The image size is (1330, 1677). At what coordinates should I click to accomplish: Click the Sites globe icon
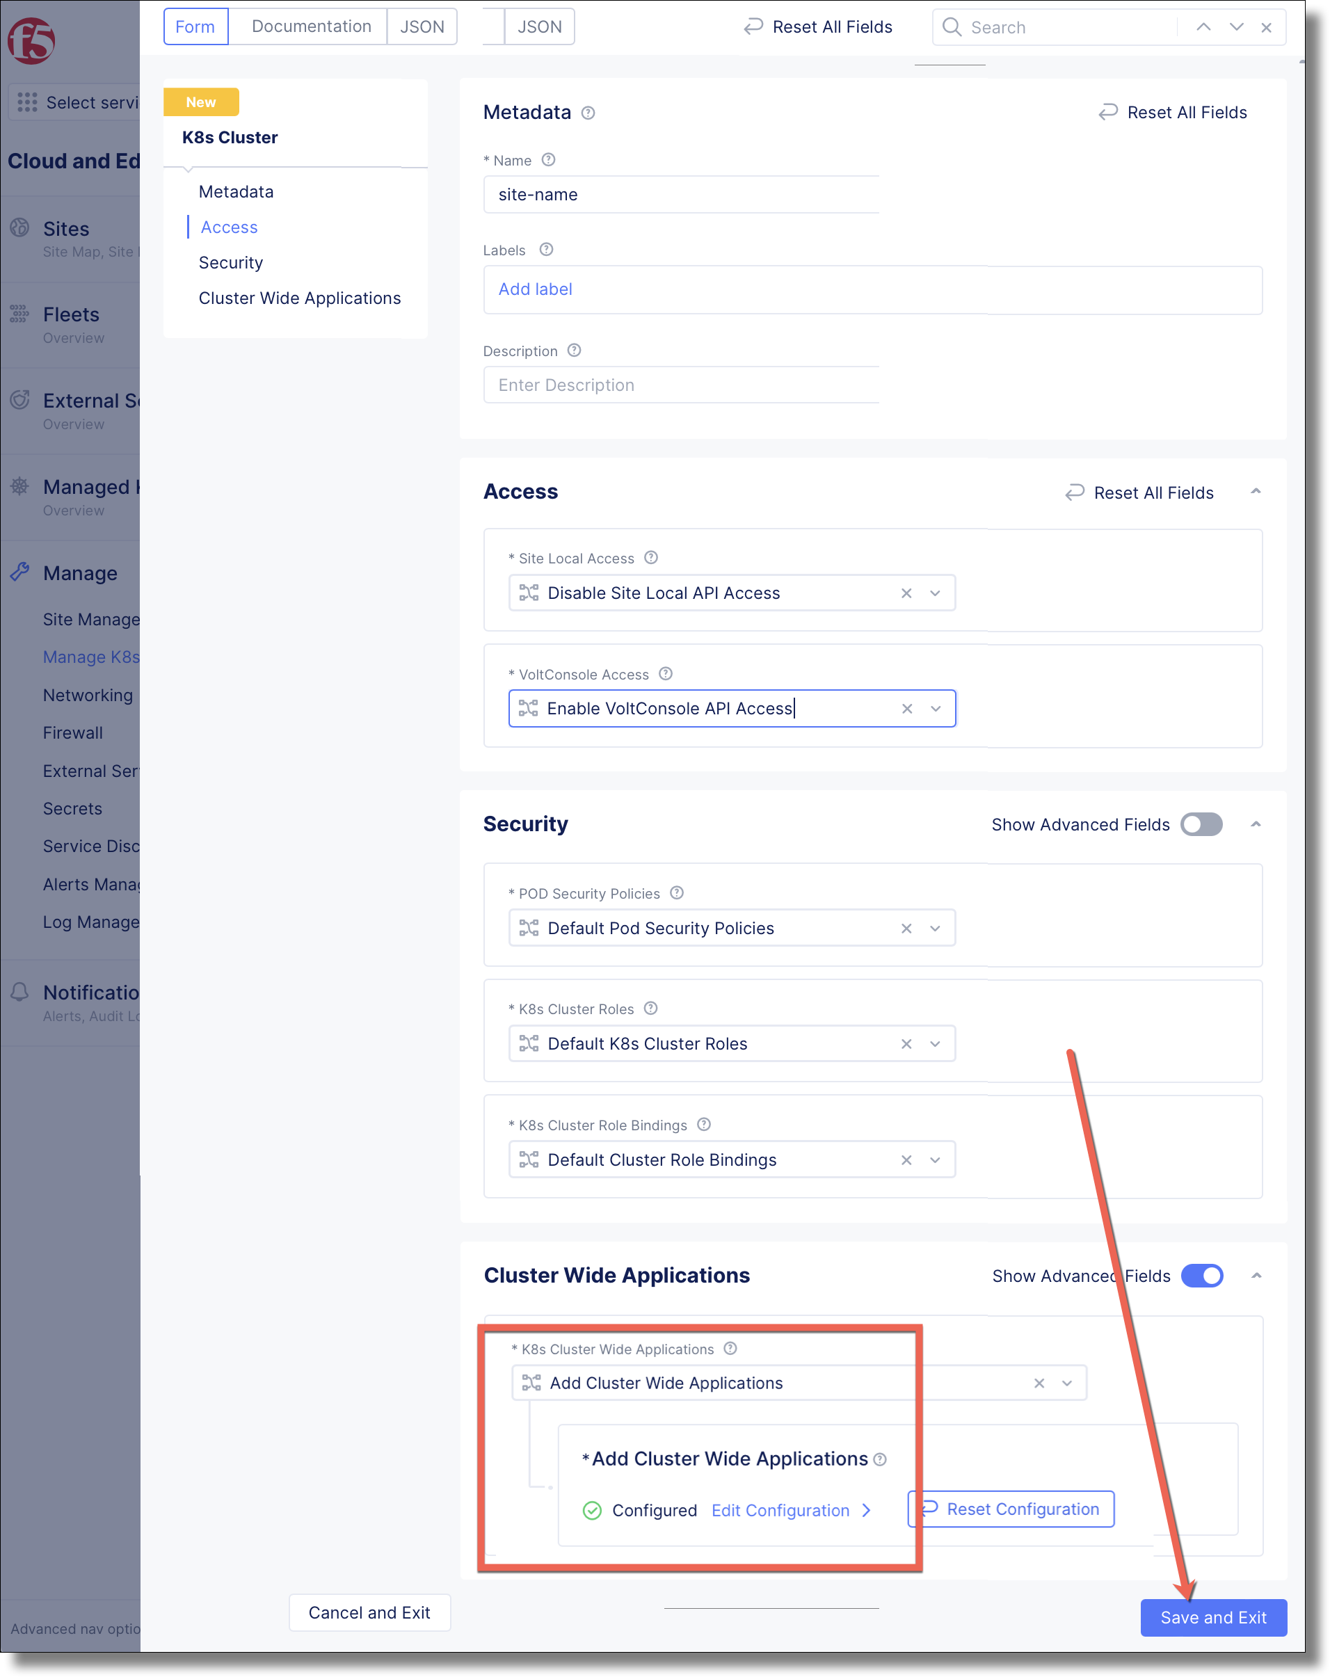pyautogui.click(x=19, y=228)
